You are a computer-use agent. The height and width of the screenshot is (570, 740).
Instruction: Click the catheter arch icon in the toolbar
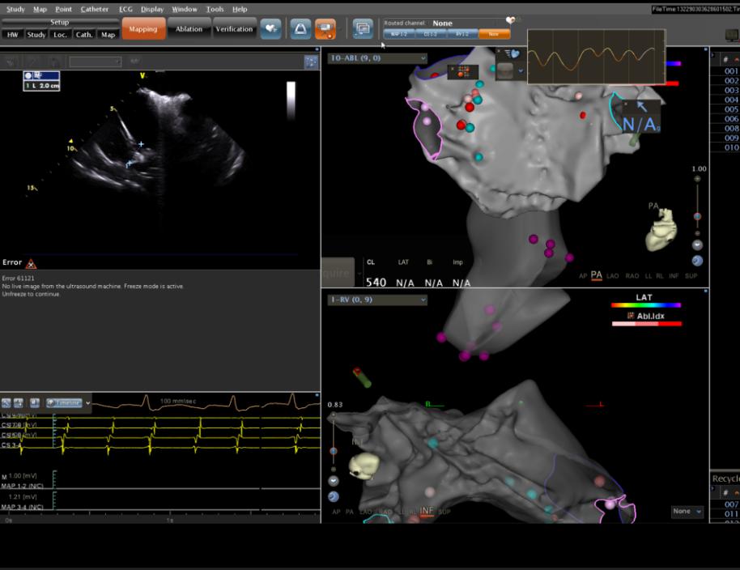pyautogui.click(x=299, y=28)
